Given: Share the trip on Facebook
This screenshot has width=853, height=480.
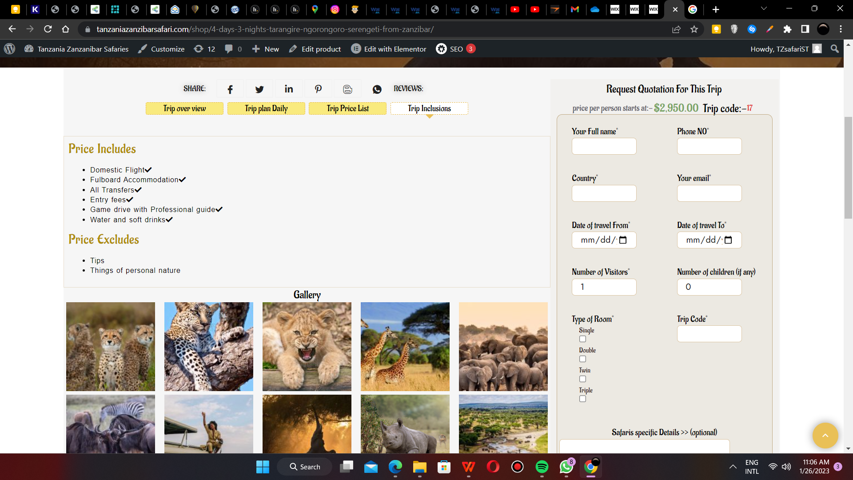Looking at the screenshot, I should tap(230, 89).
